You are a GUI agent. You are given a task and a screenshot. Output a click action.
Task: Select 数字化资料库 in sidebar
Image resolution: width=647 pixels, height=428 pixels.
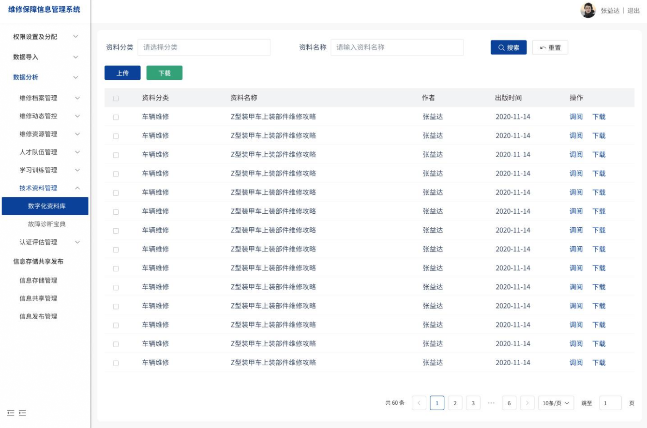click(45, 206)
